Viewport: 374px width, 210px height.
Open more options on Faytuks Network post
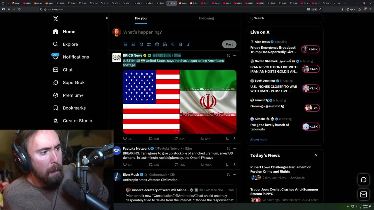[234, 148]
